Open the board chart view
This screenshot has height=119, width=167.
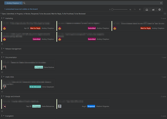click(x=153, y=9)
